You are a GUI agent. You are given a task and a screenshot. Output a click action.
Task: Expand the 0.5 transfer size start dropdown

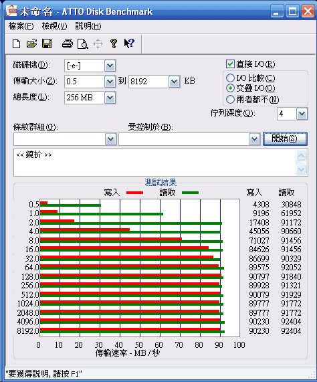pos(110,82)
